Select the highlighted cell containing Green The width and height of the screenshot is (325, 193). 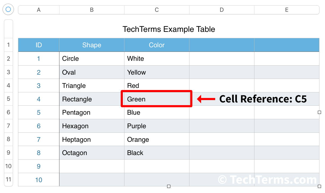pos(156,99)
